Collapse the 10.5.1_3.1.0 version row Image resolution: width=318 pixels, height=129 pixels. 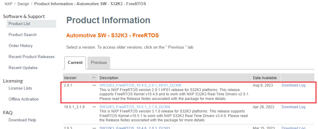(94, 107)
